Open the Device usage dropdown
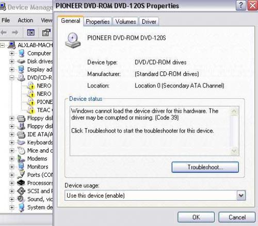This screenshot has height=226, width=258. [x=241, y=195]
